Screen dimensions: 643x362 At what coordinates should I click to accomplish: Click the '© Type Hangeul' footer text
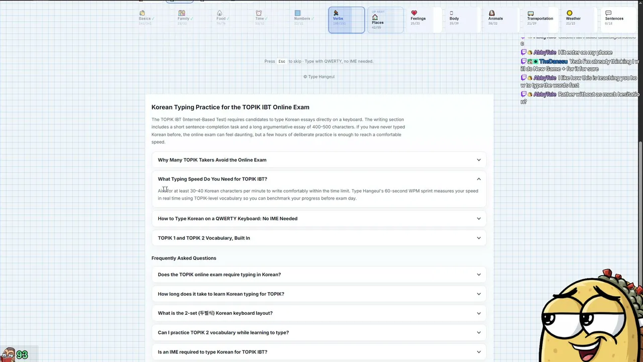(x=319, y=77)
